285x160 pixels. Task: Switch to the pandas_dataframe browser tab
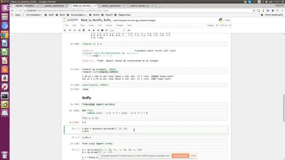click(54, 6)
